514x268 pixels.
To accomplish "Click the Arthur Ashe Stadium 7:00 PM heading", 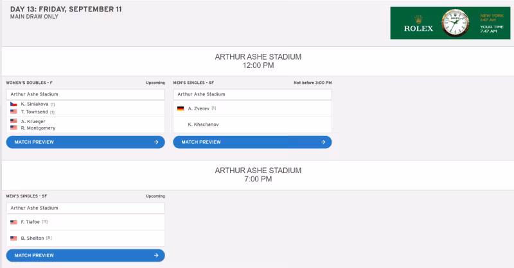I will click(x=258, y=175).
